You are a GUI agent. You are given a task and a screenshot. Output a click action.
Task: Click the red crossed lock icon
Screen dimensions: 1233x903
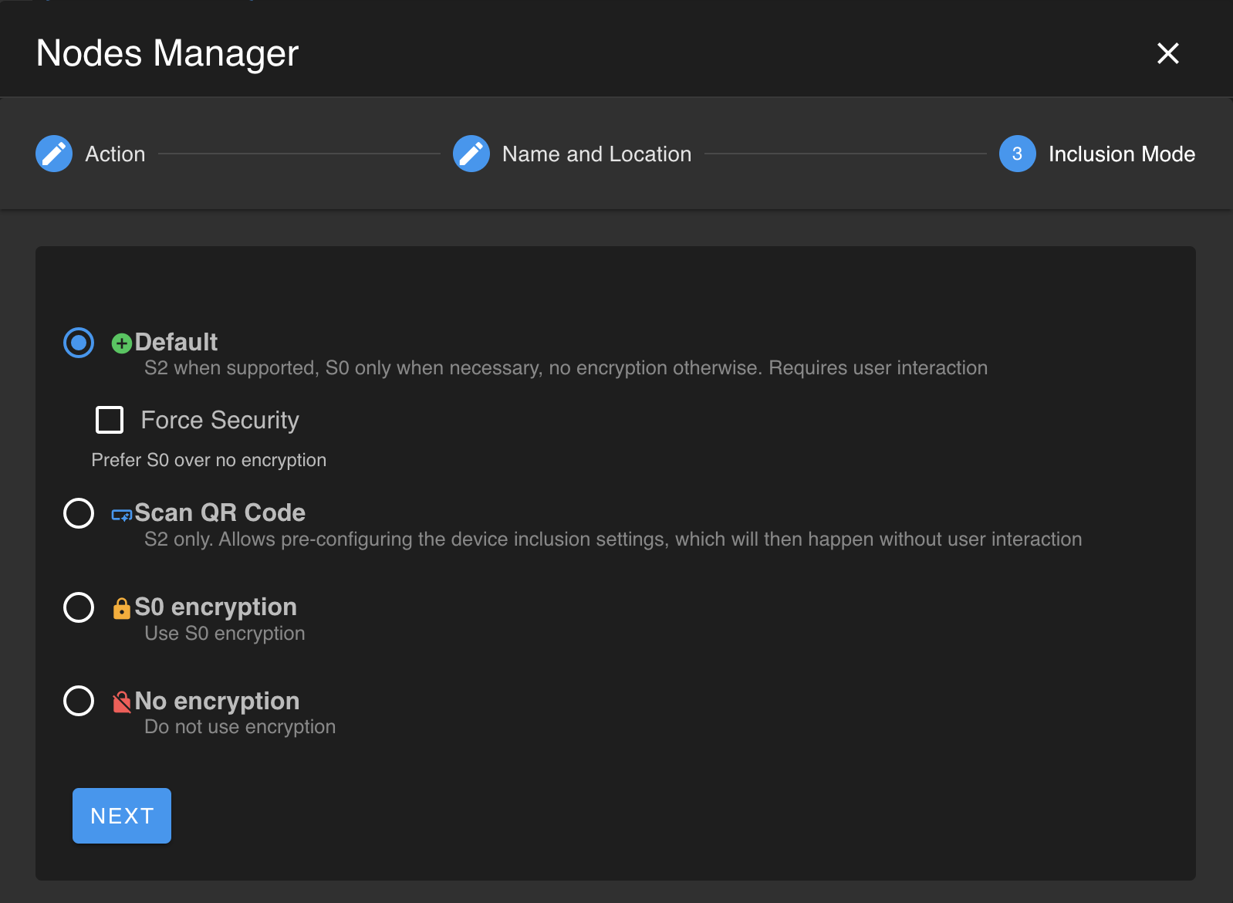pos(122,702)
